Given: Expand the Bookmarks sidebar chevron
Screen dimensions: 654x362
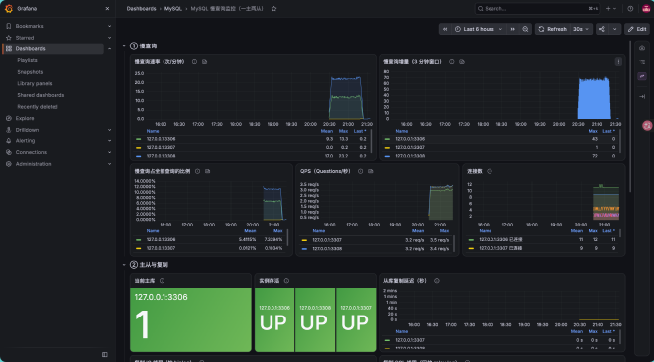Looking at the screenshot, I should 109,26.
